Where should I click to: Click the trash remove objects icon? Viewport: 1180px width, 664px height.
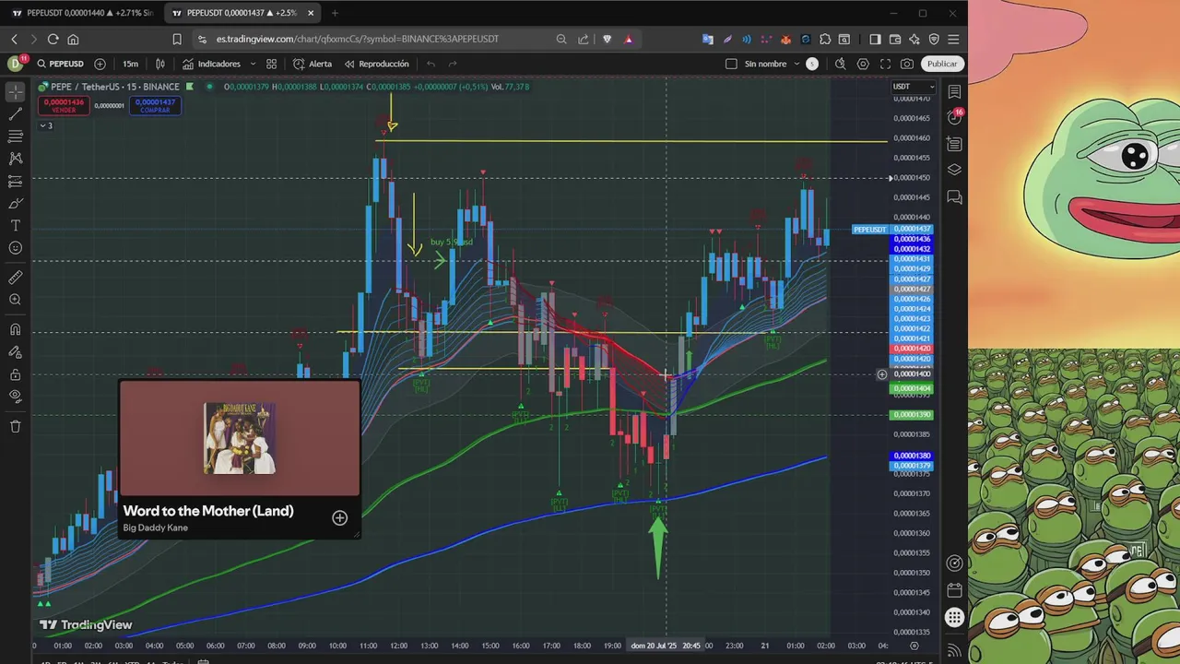(16, 426)
